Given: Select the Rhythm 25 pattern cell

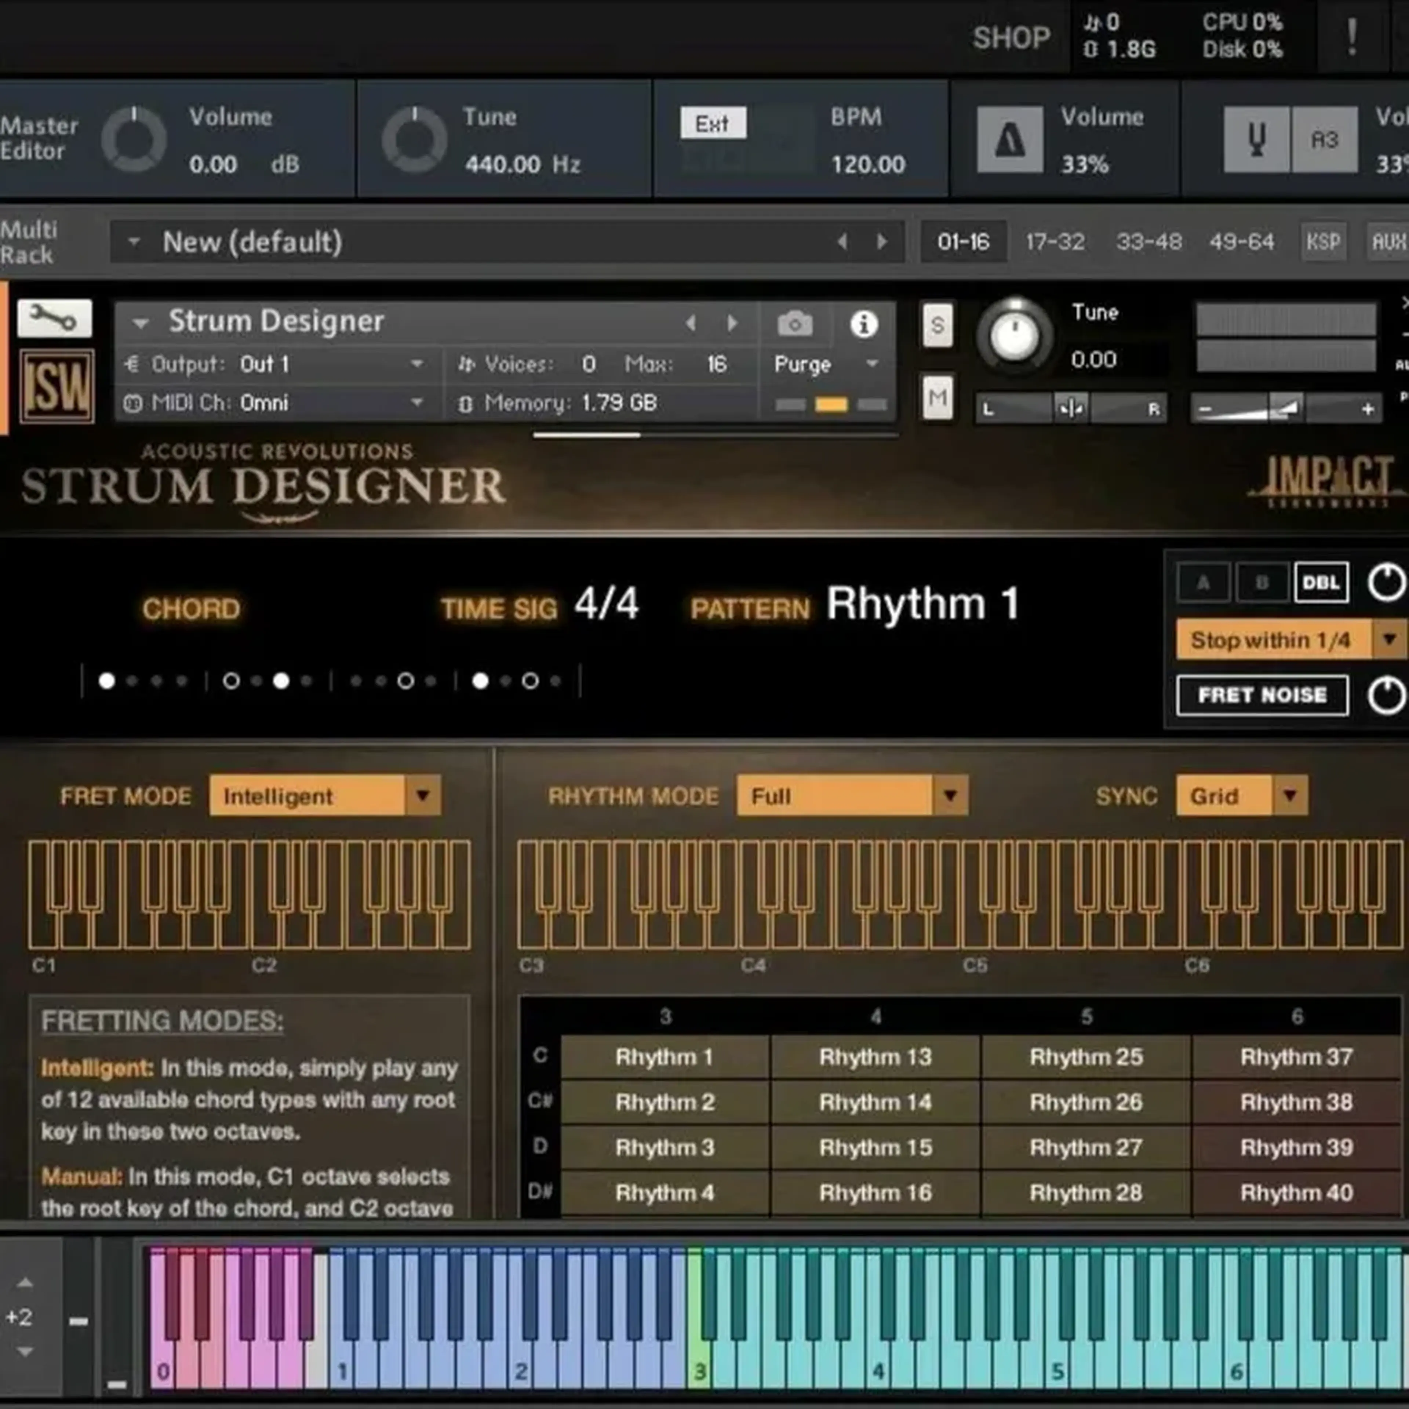Looking at the screenshot, I should coord(1086,1057).
